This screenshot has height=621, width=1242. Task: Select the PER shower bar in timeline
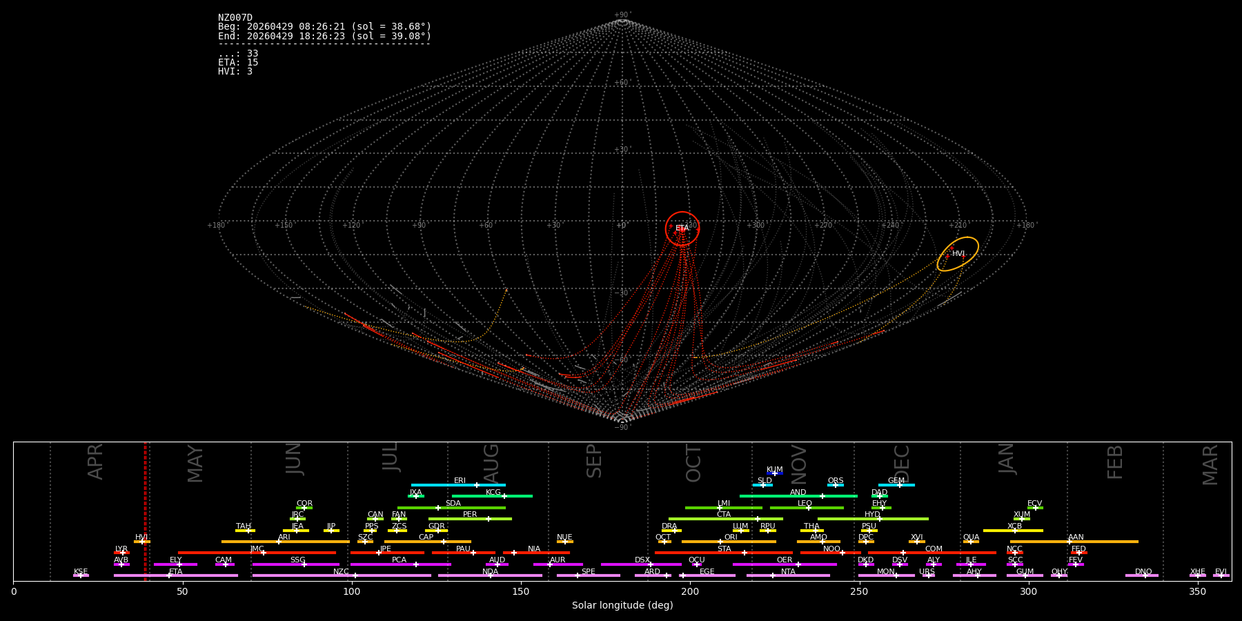470,519
